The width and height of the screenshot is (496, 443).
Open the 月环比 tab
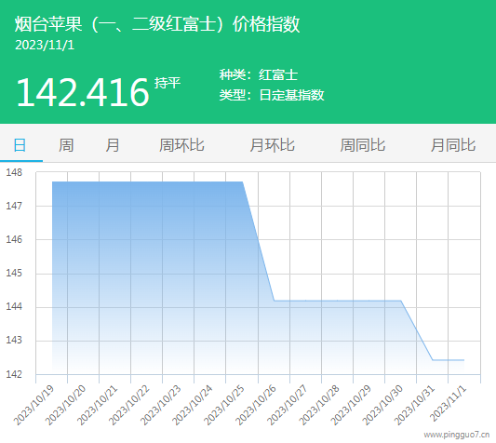tap(272, 145)
